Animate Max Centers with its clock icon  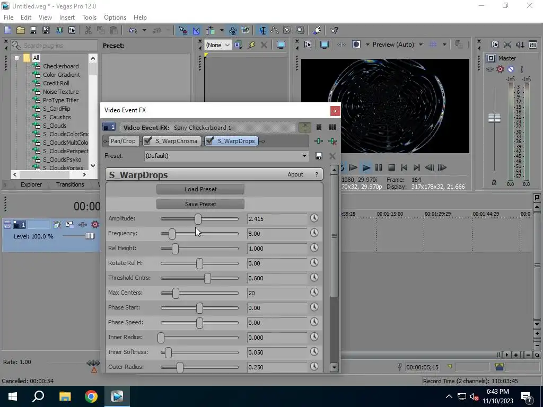(x=314, y=293)
